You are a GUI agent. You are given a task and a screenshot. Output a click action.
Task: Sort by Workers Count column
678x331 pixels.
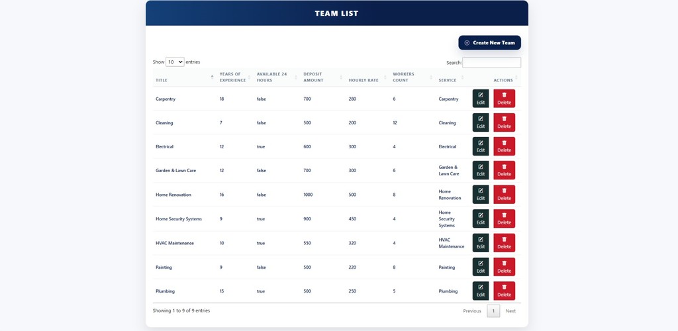(x=412, y=77)
